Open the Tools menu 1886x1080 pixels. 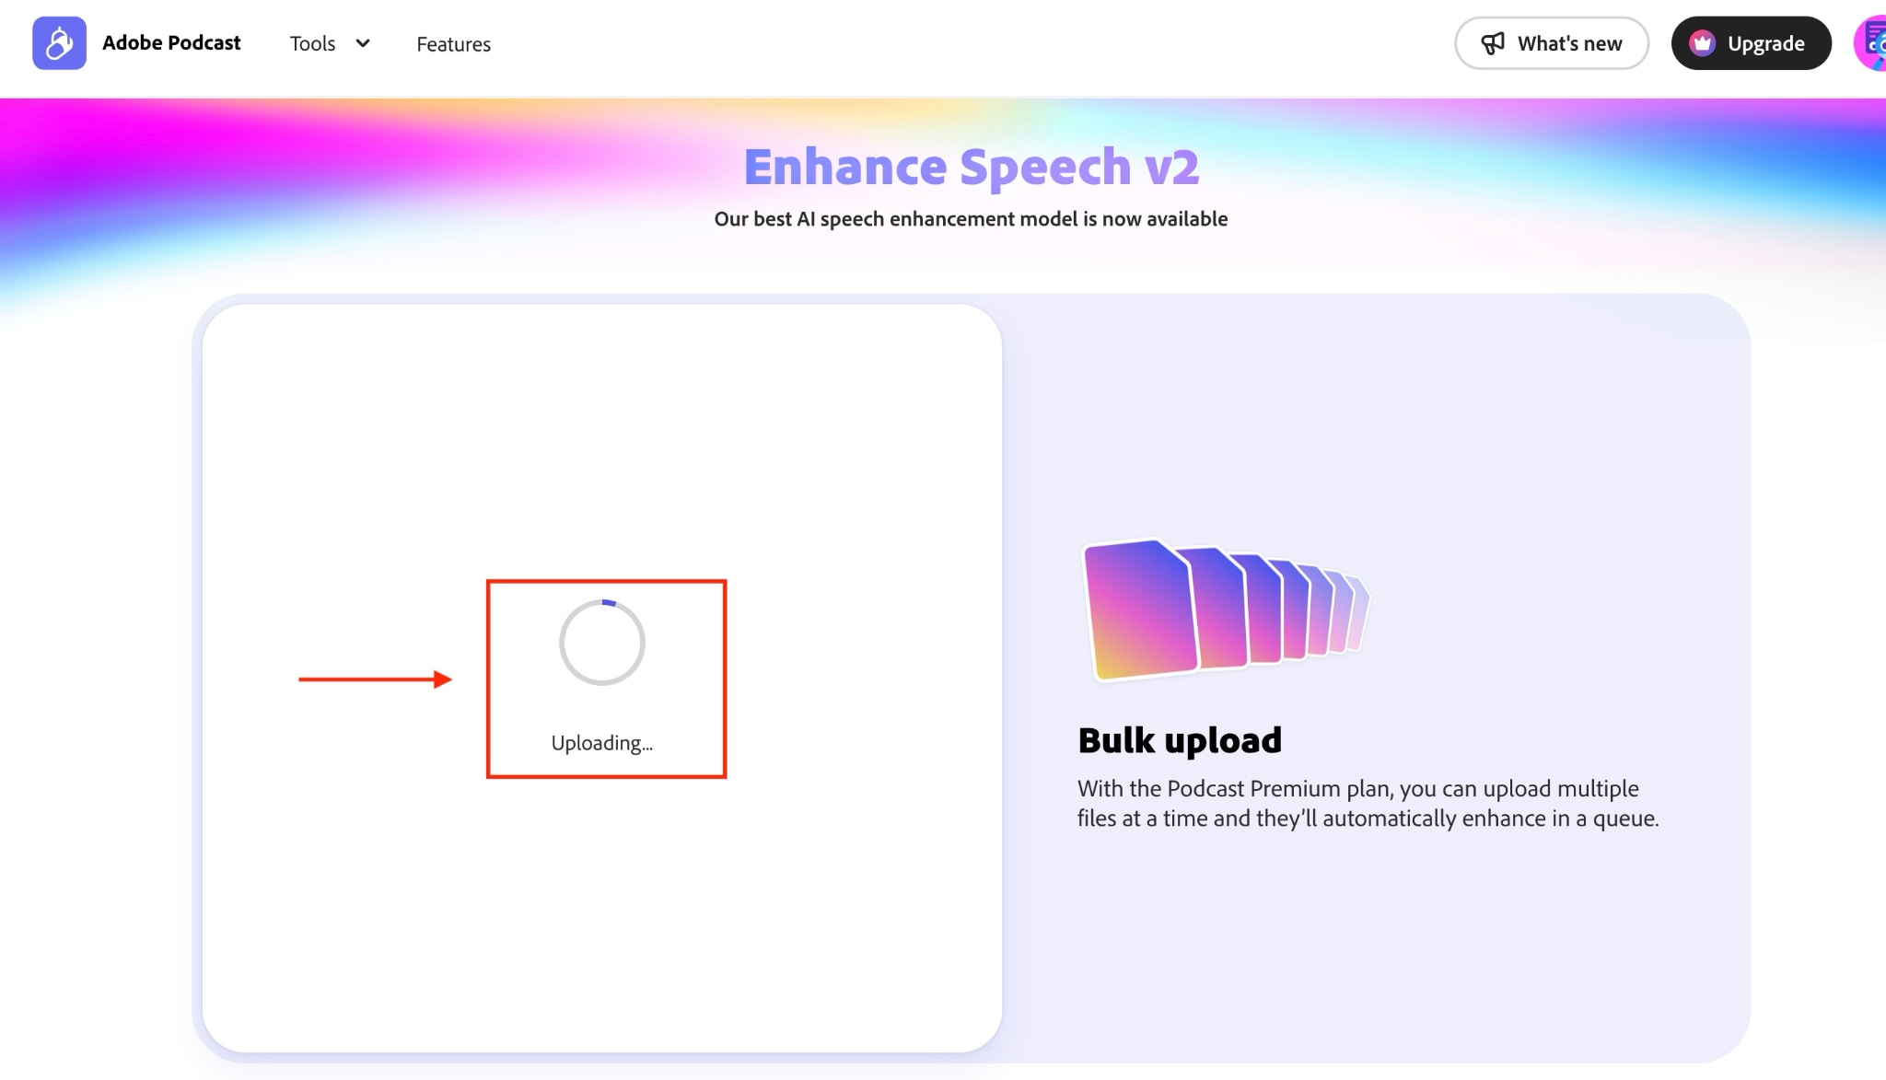point(313,43)
